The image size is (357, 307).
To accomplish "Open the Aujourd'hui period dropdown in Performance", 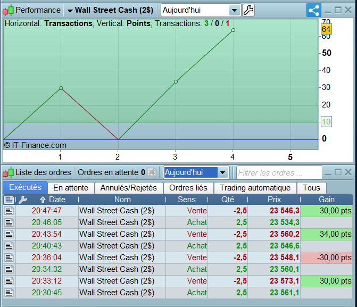I will click(234, 10).
